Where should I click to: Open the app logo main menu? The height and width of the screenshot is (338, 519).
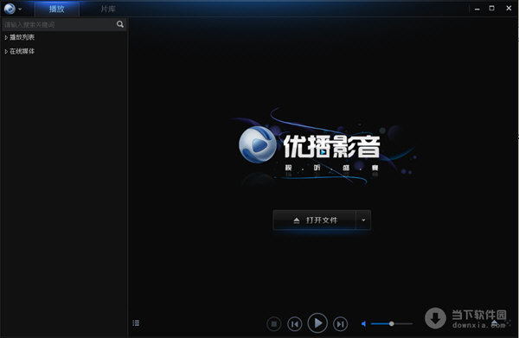[13, 9]
